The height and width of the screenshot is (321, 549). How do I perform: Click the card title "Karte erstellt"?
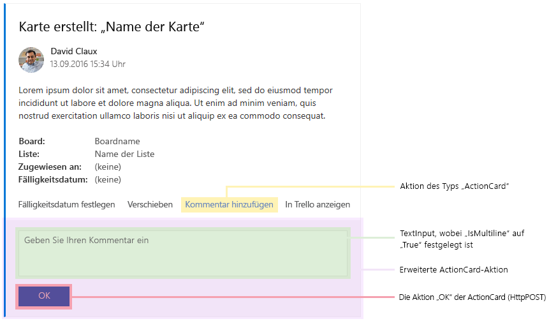pos(112,27)
